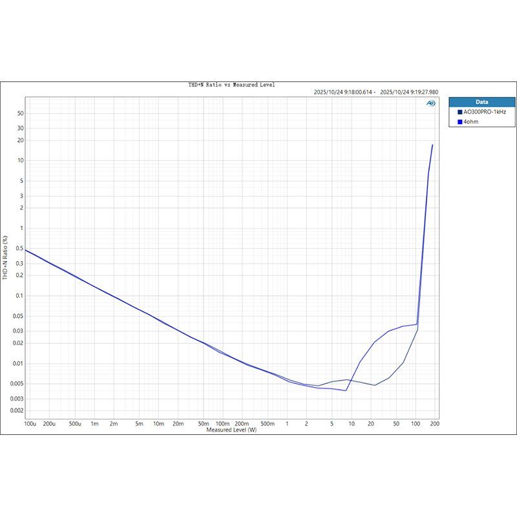Click the 0.002 tick on vertical axis
The image size is (517, 517).
(x=16, y=410)
